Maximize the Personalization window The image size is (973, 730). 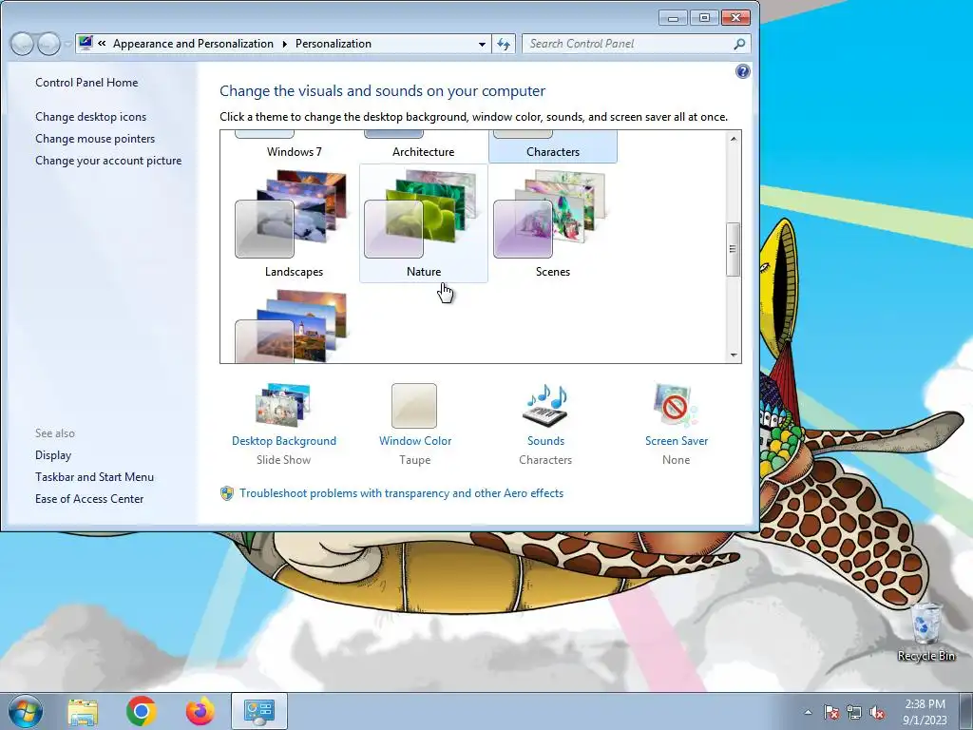pos(704,17)
